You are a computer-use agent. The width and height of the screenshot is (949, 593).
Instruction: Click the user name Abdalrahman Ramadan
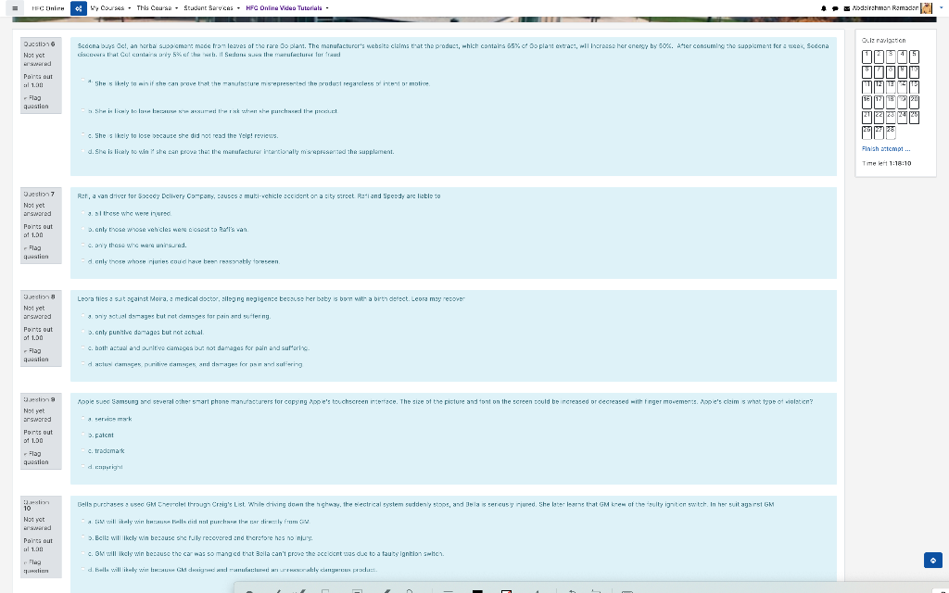(x=885, y=8)
